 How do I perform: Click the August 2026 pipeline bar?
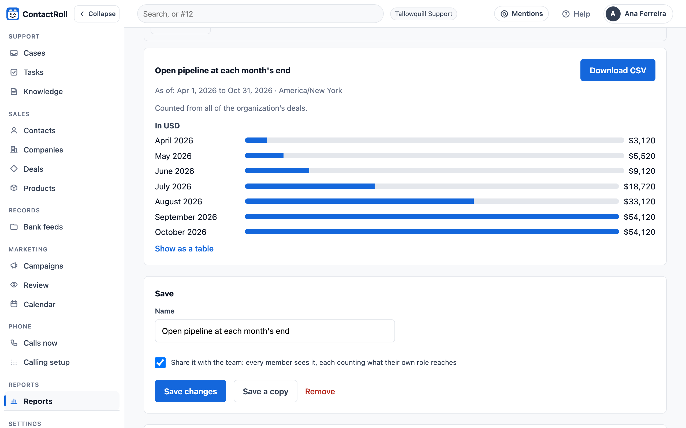click(x=432, y=201)
